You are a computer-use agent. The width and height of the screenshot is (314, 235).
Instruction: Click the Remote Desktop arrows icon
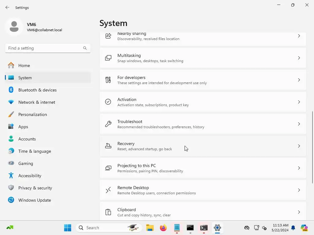(108, 190)
